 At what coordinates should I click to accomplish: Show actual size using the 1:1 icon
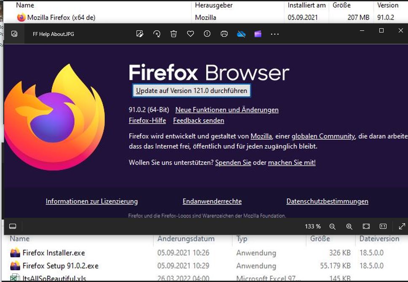pos(383,226)
